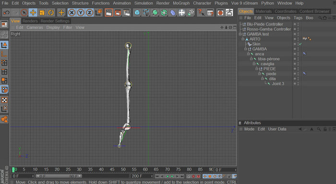This screenshot has width=336, height=184.
Task: Click frame 50 on the timeline ruler
Action: 123,170
